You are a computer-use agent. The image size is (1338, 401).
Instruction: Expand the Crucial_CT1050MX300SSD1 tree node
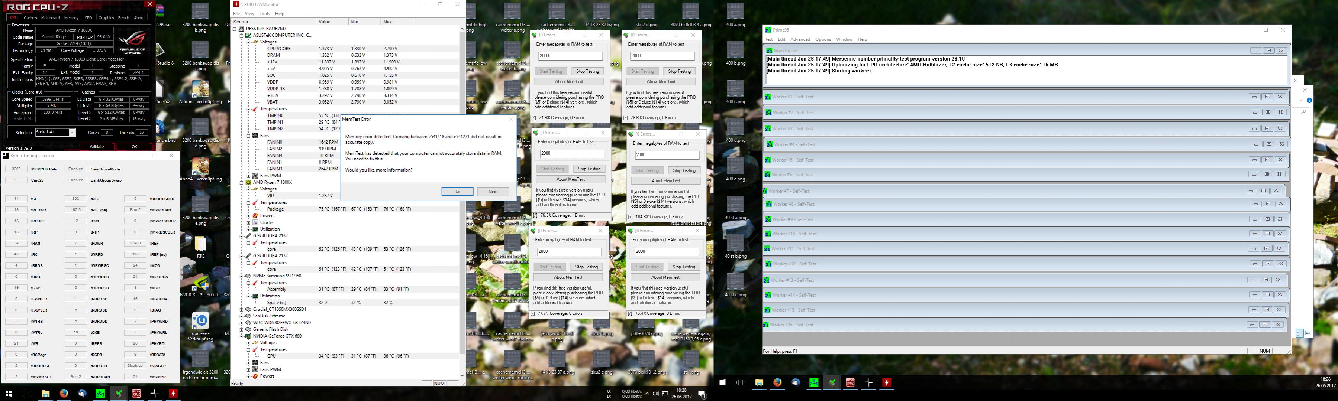click(x=242, y=309)
